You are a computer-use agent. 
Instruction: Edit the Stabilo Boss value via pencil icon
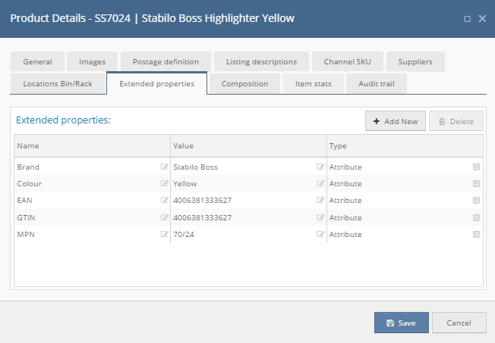320,167
